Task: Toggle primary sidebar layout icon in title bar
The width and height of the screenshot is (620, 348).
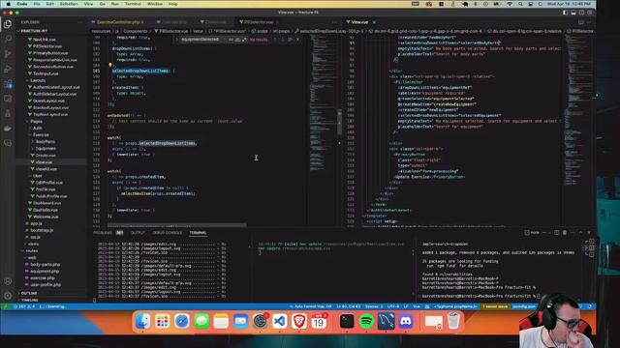Action: pyautogui.click(x=566, y=13)
